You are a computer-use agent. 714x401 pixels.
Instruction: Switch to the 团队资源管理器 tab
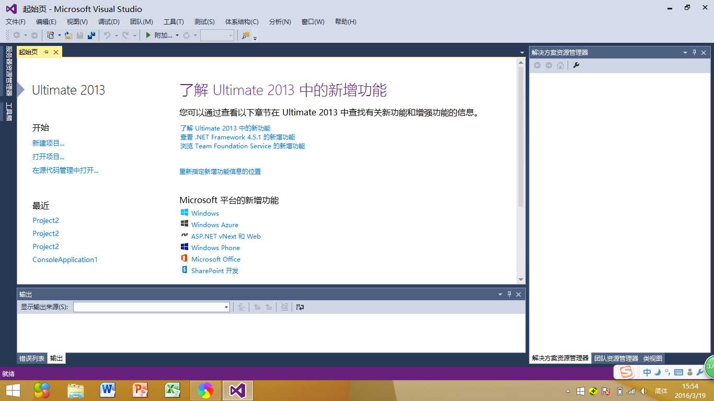coord(616,358)
